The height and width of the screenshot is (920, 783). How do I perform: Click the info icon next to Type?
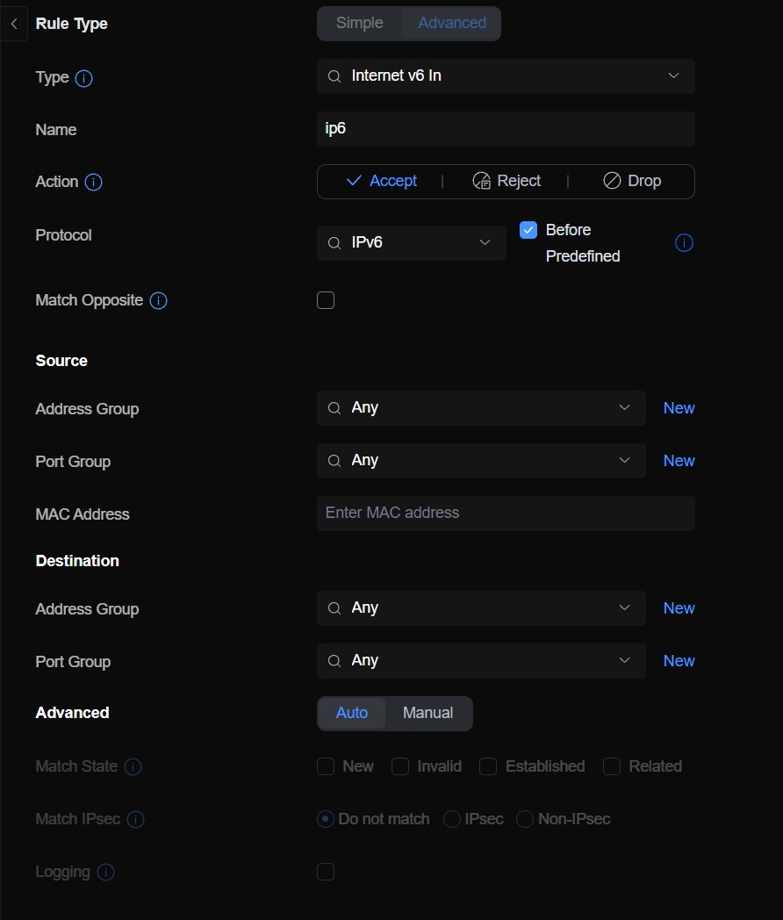pos(84,78)
